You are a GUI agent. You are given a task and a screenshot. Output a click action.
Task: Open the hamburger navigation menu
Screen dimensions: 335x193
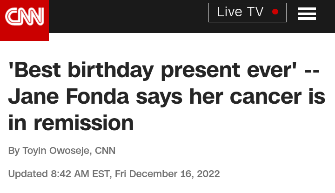point(307,14)
